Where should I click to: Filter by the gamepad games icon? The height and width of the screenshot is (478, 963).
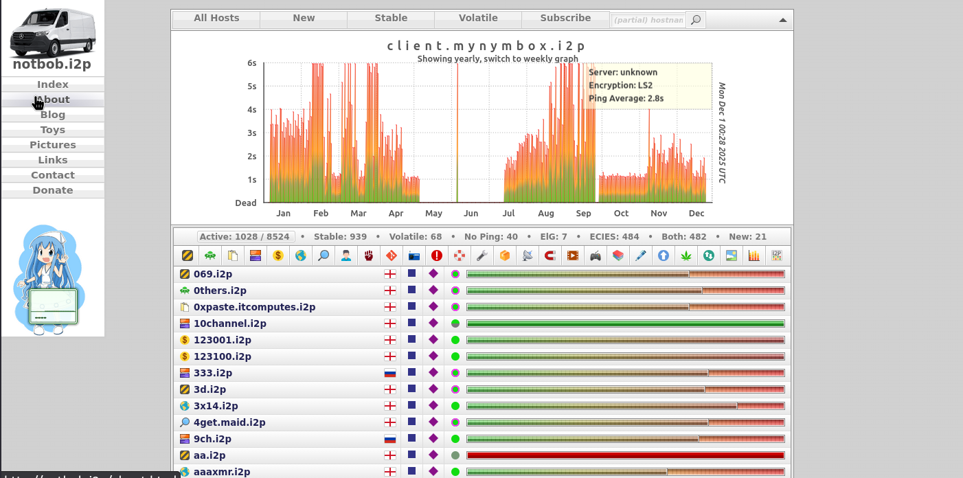tap(596, 255)
